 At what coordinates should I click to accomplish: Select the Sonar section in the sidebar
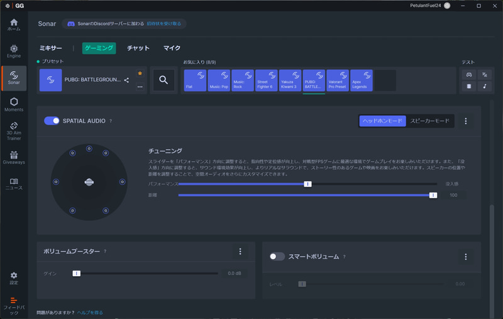pyautogui.click(x=14, y=78)
